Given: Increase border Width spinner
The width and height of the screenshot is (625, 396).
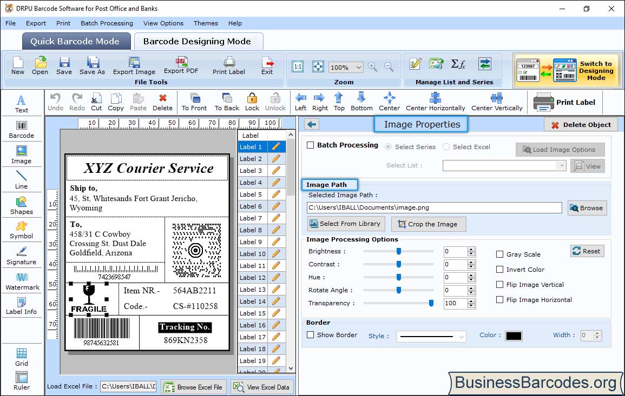Looking at the screenshot, I should coord(597,333).
